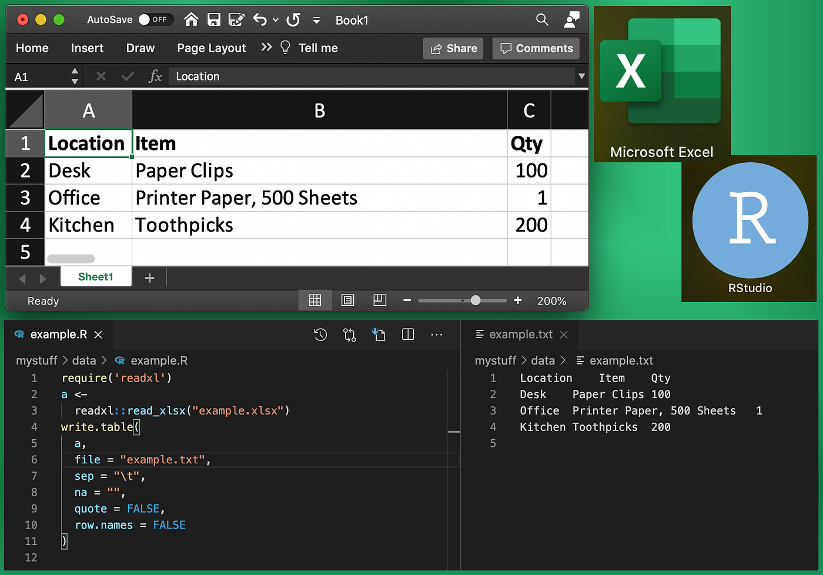Screen dimensions: 823x575
Task: Click the Redo circular arrow icon
Action: click(x=293, y=19)
